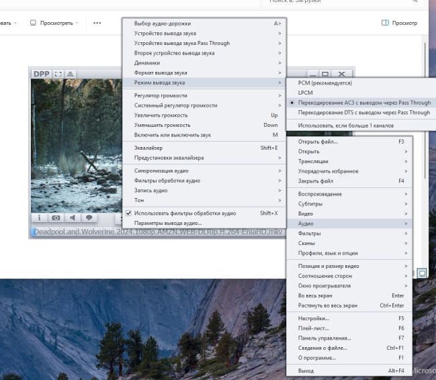Screen dimensions: 436x380
Task: Expand Профили, язык и опции submenu
Action: (x=349, y=253)
